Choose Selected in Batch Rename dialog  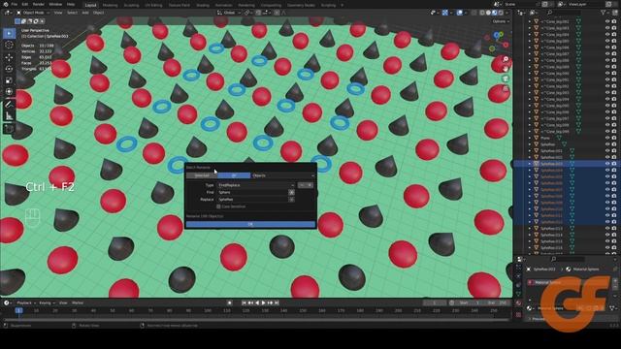tap(202, 175)
